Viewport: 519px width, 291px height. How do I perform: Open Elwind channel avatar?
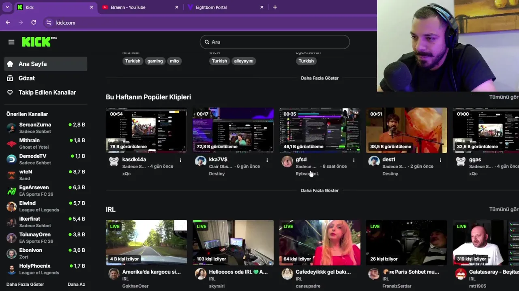pyautogui.click(x=12, y=207)
